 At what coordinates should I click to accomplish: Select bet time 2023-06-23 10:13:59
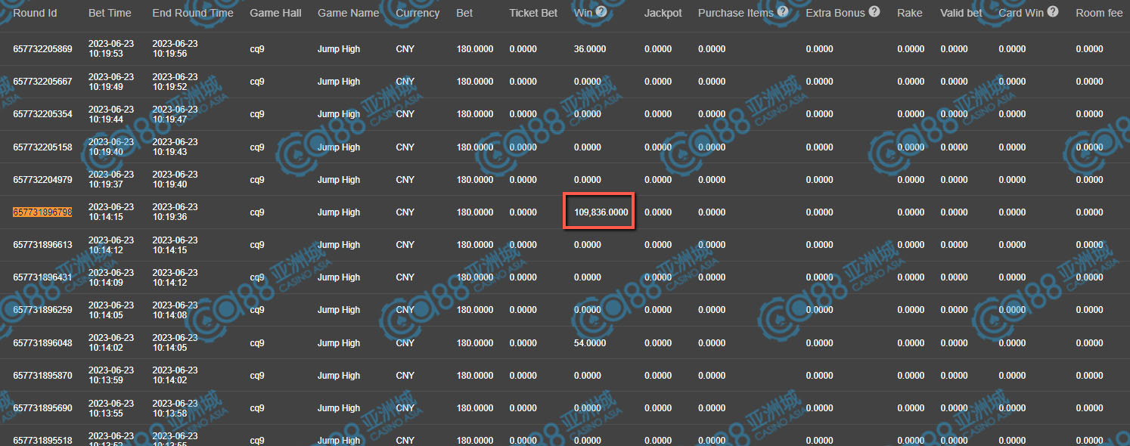[111, 376]
